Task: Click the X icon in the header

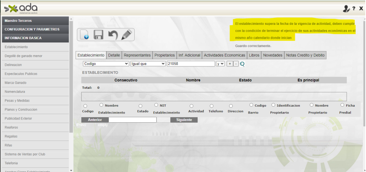Action: click(361, 8)
